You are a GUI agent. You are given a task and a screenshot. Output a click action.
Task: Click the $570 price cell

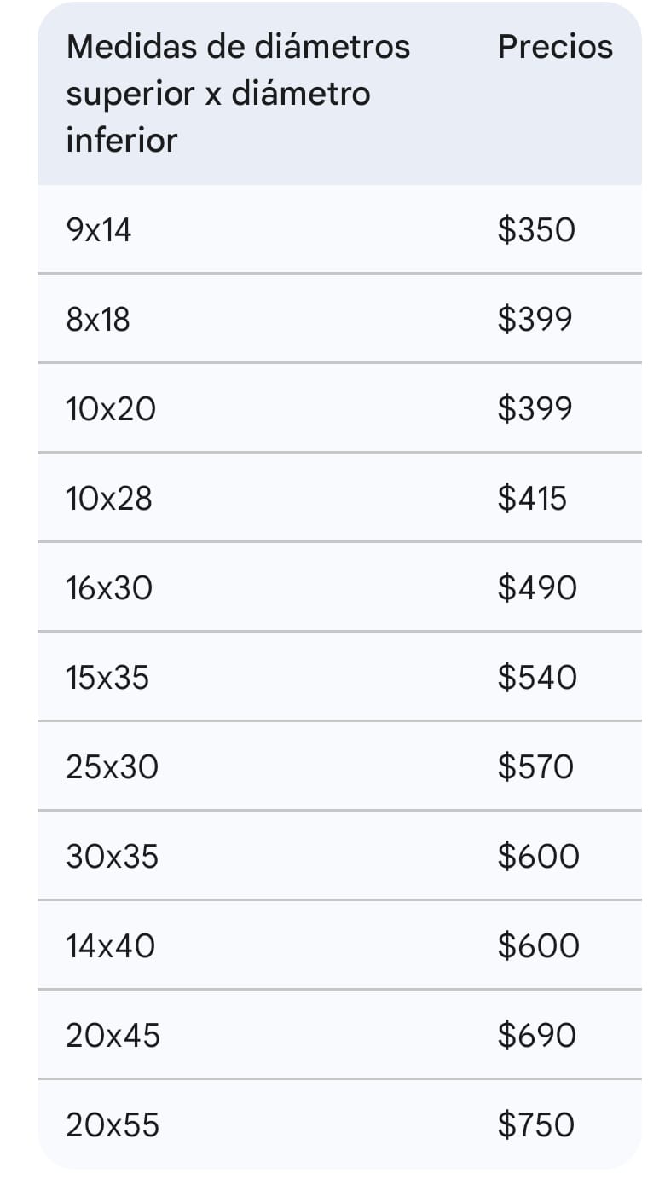tap(535, 767)
